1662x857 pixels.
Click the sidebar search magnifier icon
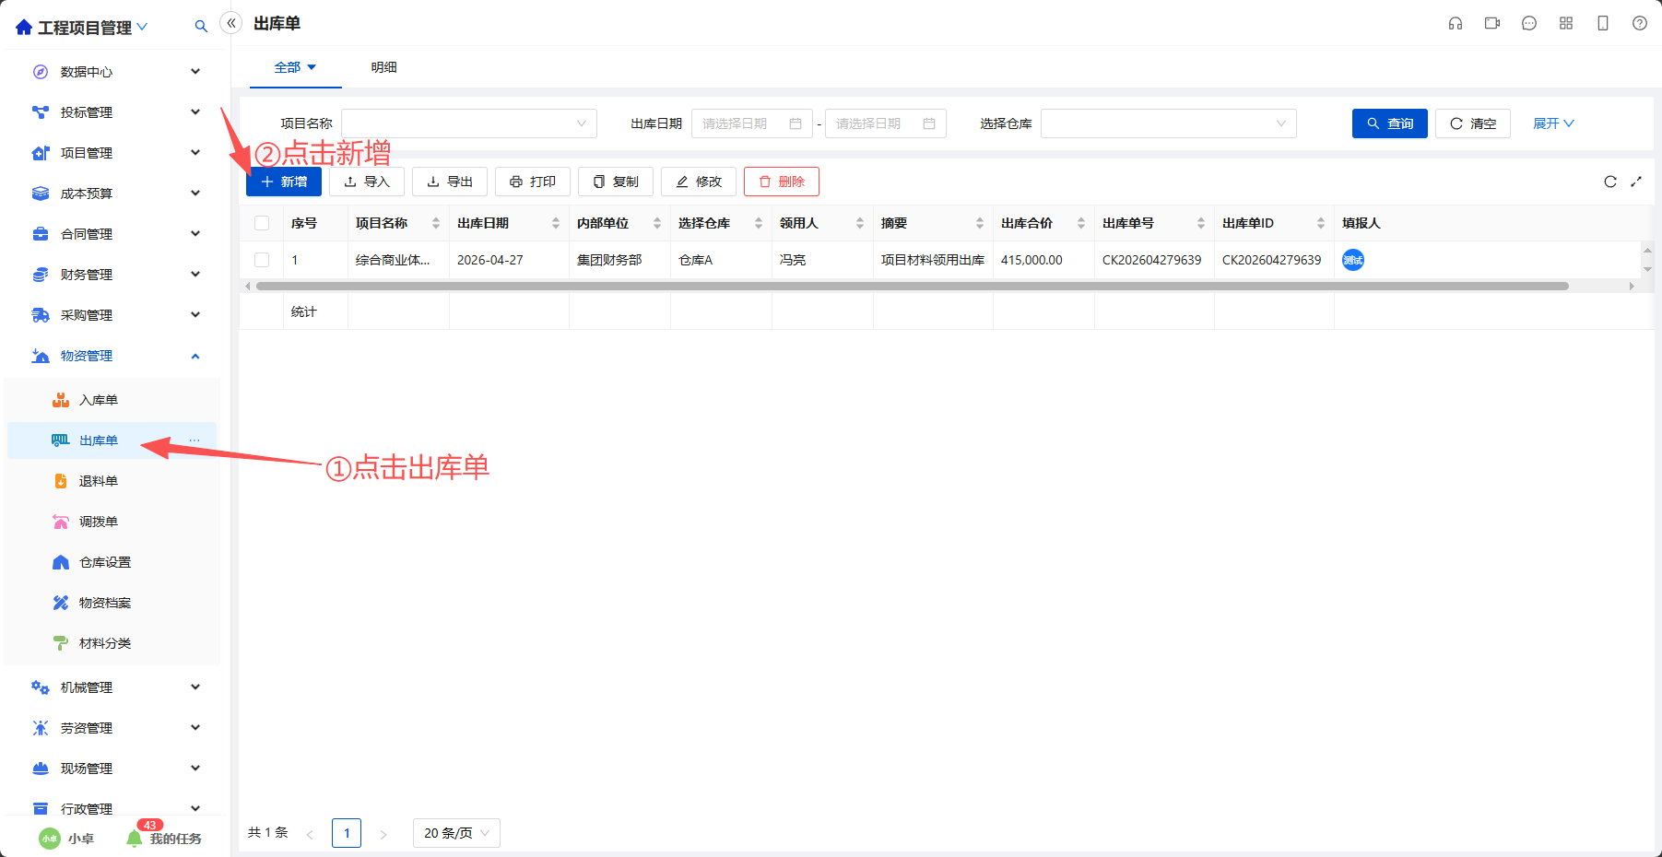[x=201, y=27]
